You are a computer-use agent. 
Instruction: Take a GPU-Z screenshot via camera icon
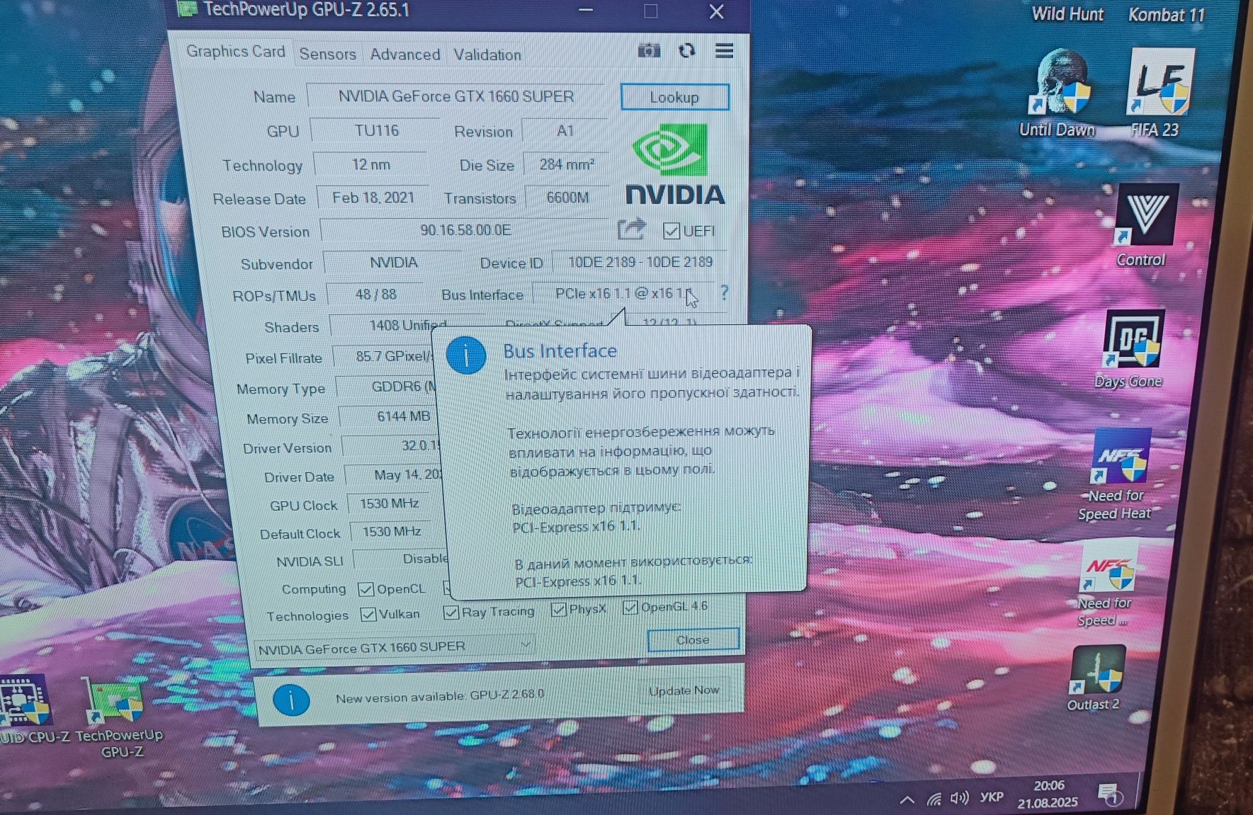click(x=649, y=51)
